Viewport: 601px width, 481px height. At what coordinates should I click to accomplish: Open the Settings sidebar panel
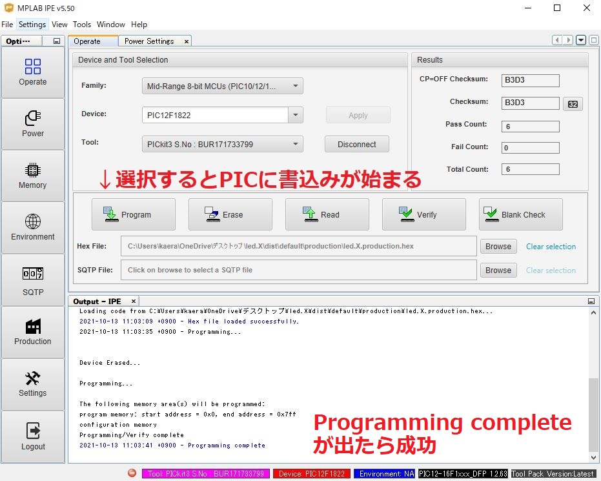click(x=32, y=384)
